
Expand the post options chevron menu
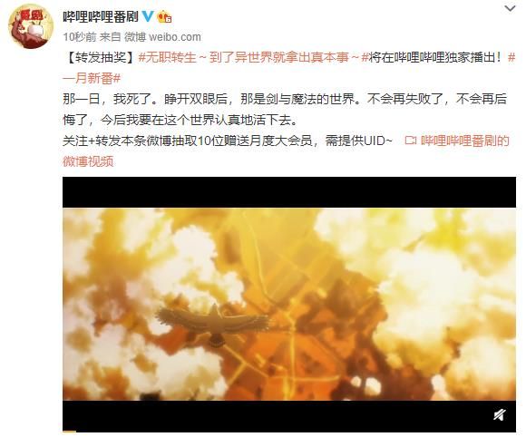pyautogui.click(x=510, y=9)
